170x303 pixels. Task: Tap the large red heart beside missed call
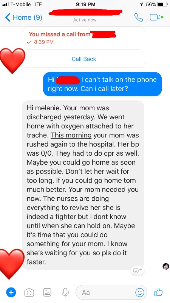pos(12,61)
